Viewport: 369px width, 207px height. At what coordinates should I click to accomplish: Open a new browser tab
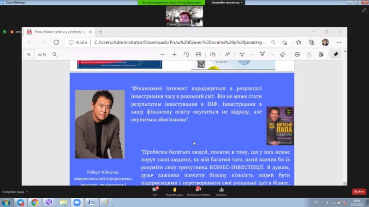(101, 32)
